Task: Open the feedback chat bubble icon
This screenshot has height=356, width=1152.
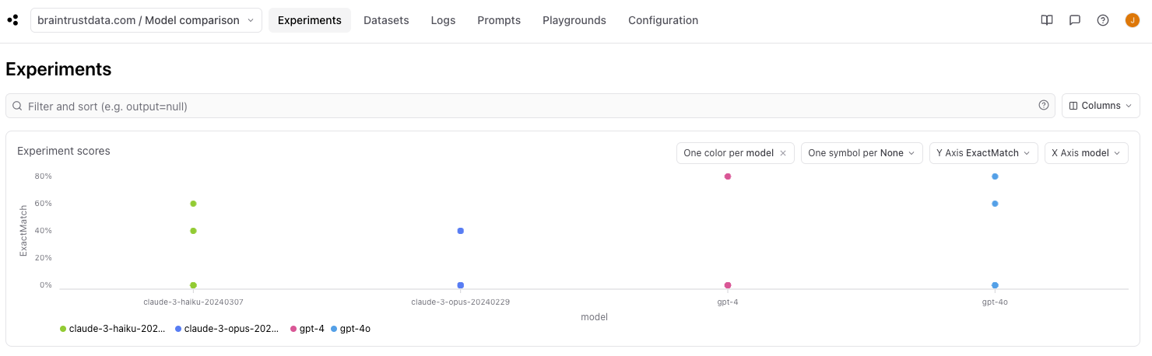Action: pos(1075,20)
